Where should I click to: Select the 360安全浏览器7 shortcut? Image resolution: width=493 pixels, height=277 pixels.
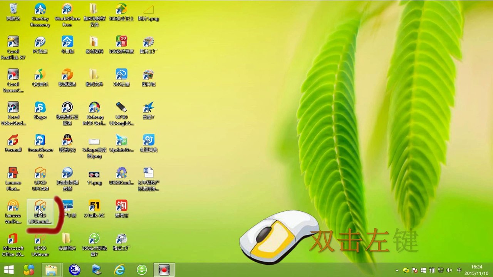point(94,245)
